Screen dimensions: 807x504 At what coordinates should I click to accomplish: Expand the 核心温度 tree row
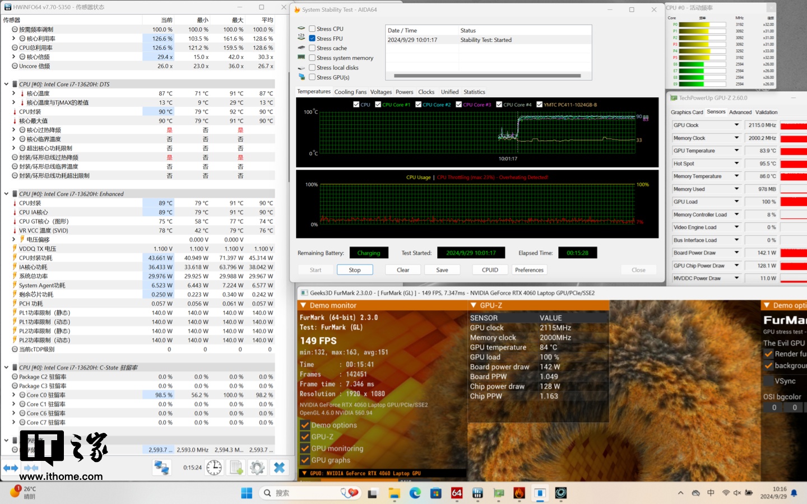pos(14,94)
